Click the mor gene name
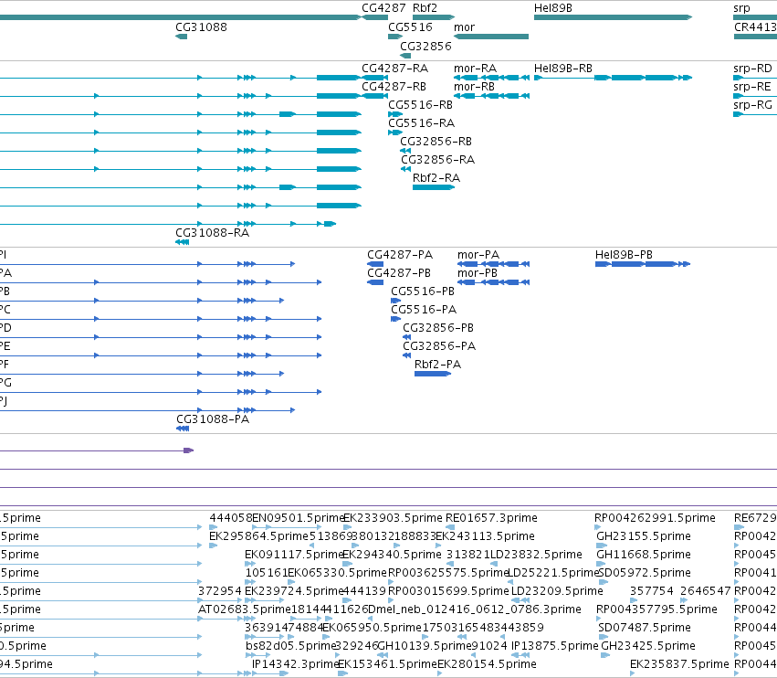The height and width of the screenshot is (678, 777). [464, 26]
